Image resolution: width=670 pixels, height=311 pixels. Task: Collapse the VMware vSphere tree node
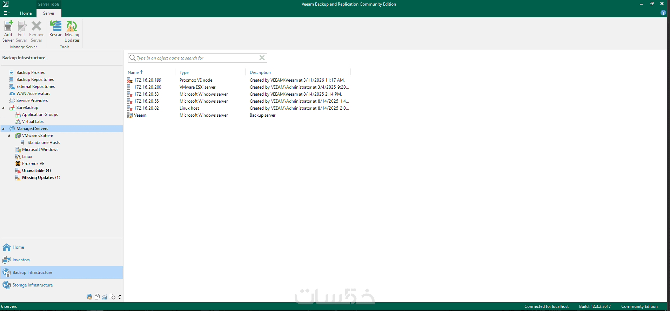coord(9,136)
